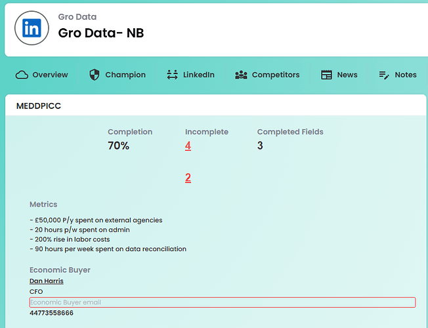The image size is (428, 328).
Task: Go to the LinkedIn tab
Action: click(x=191, y=75)
